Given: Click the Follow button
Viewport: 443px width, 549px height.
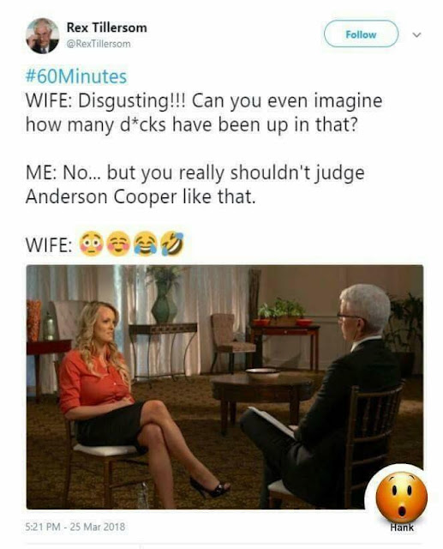Looking at the screenshot, I should [361, 34].
